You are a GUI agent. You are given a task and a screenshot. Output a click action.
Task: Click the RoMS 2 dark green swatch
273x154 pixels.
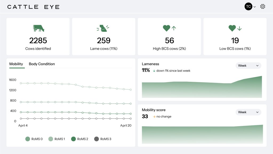pyautogui.click(x=74, y=139)
